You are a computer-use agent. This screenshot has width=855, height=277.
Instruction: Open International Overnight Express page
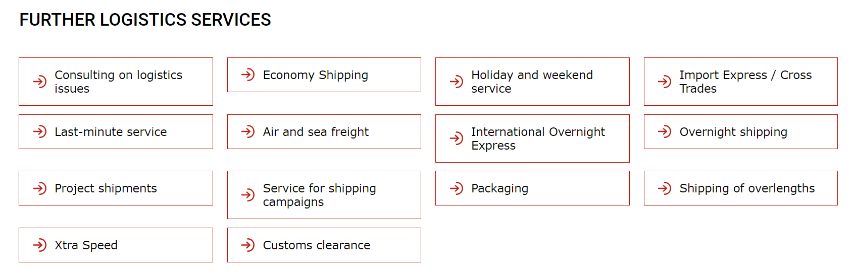click(x=532, y=138)
